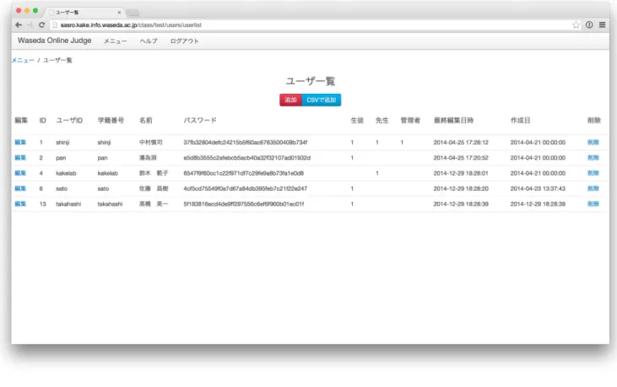617x387 pixels.
Task: Click the ユーザID column header
Action: pyautogui.click(x=69, y=120)
